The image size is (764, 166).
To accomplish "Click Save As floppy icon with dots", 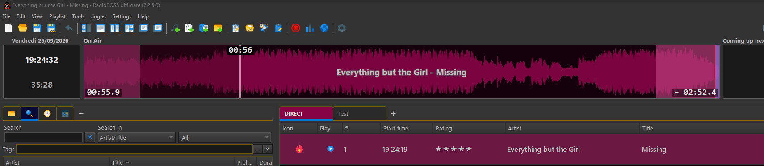I will click(x=51, y=28).
